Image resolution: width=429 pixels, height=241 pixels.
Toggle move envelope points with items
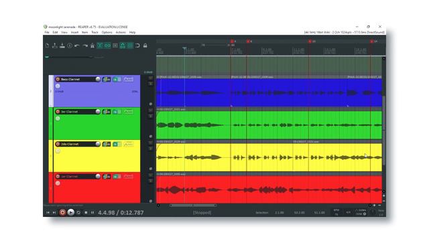tap(123, 46)
